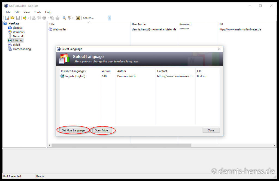Close Select Language dialog with X

coord(219,49)
